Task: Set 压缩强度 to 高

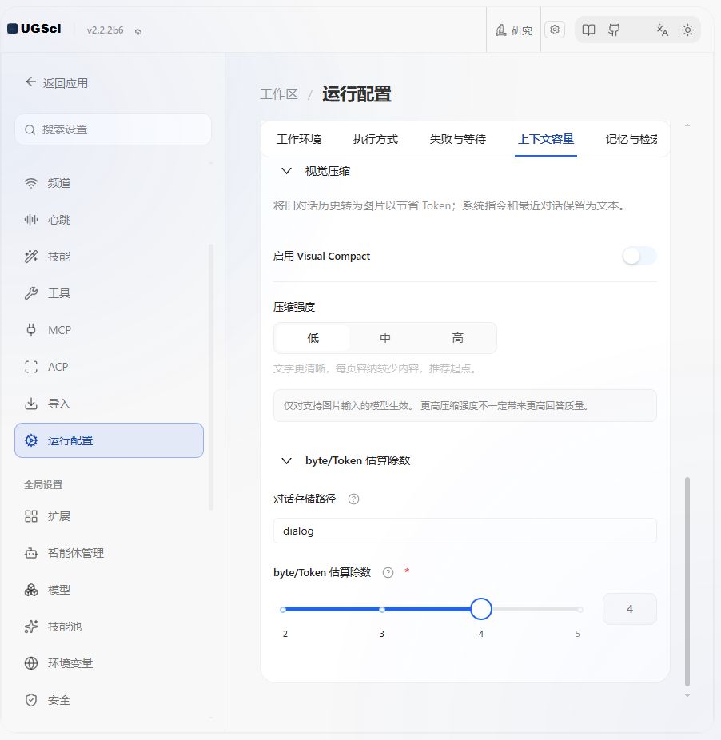Action: [457, 338]
